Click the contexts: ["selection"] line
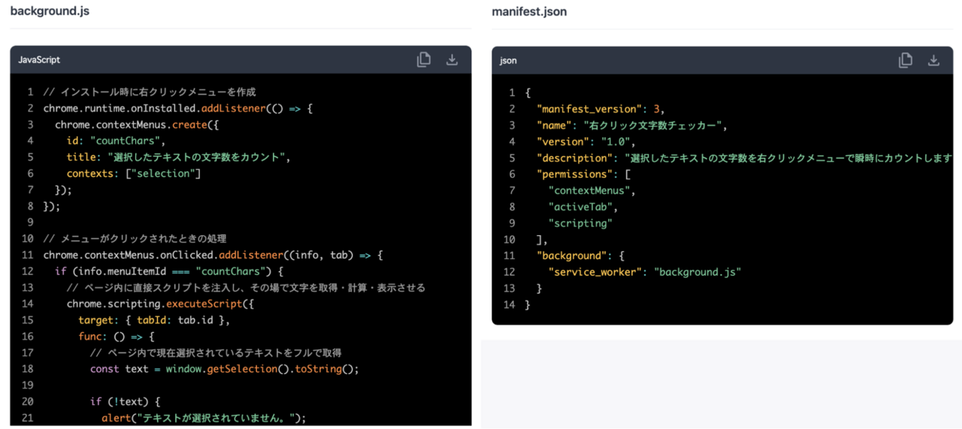 pos(133,174)
